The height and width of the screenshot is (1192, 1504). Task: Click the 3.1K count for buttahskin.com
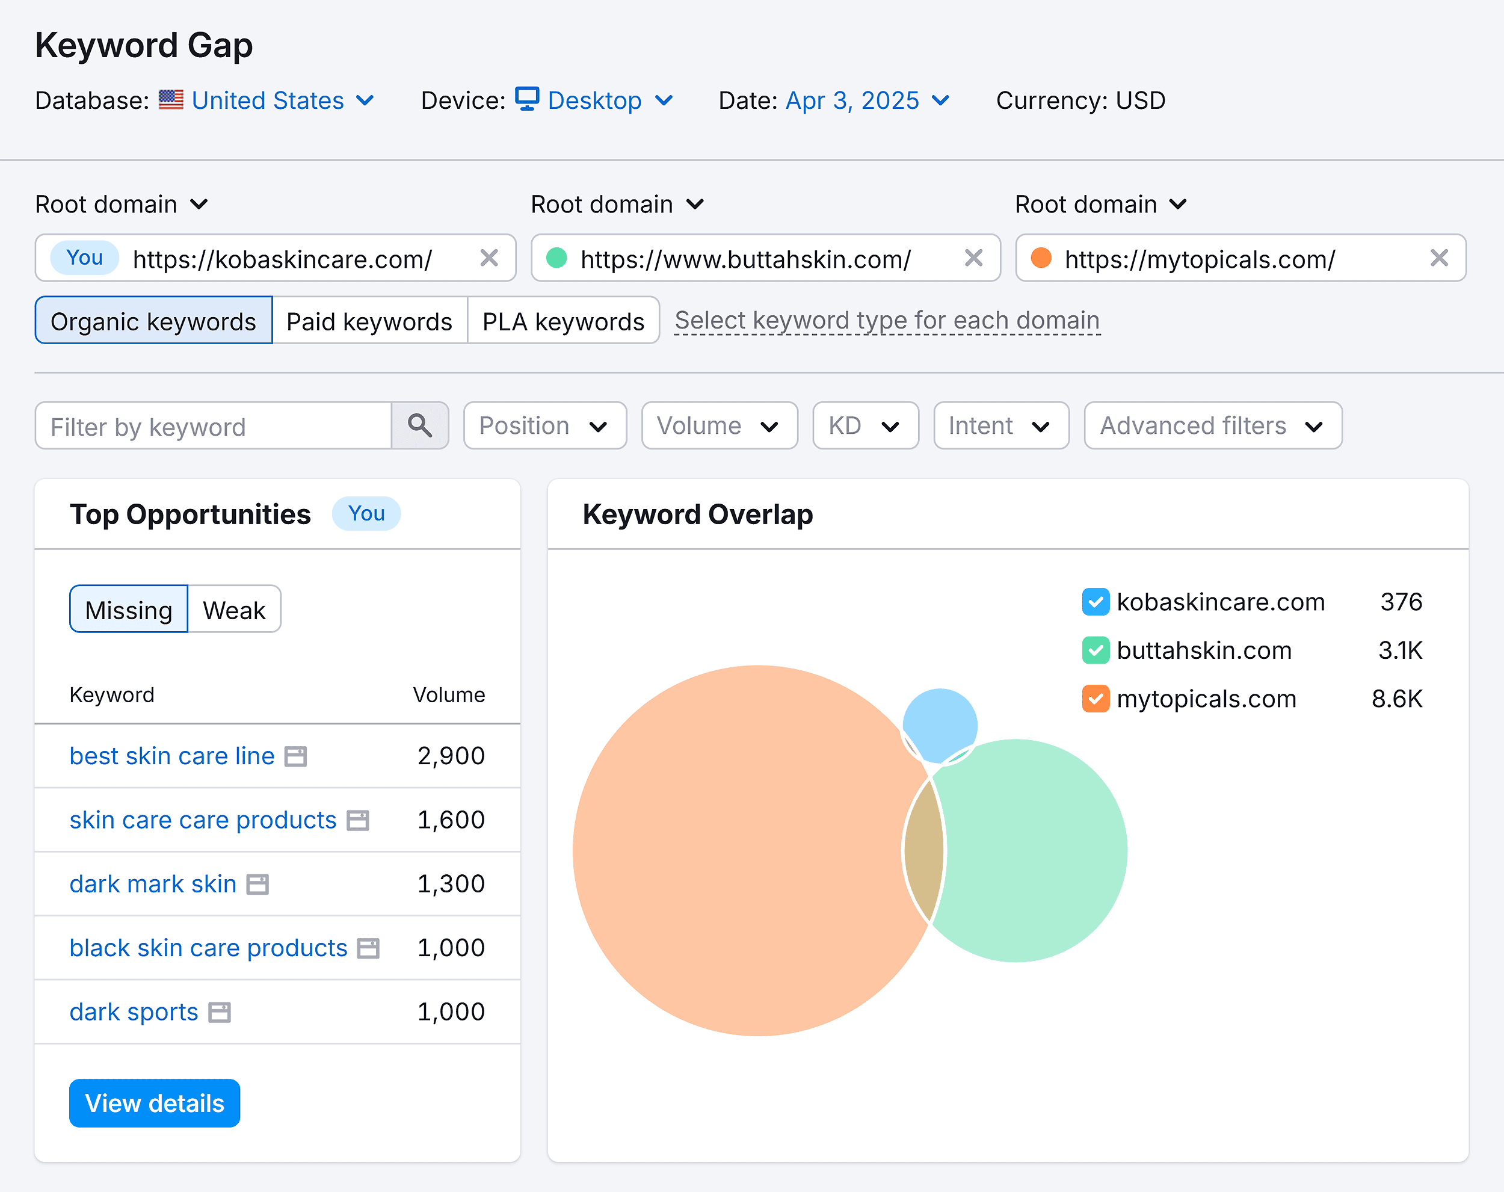tap(1400, 650)
